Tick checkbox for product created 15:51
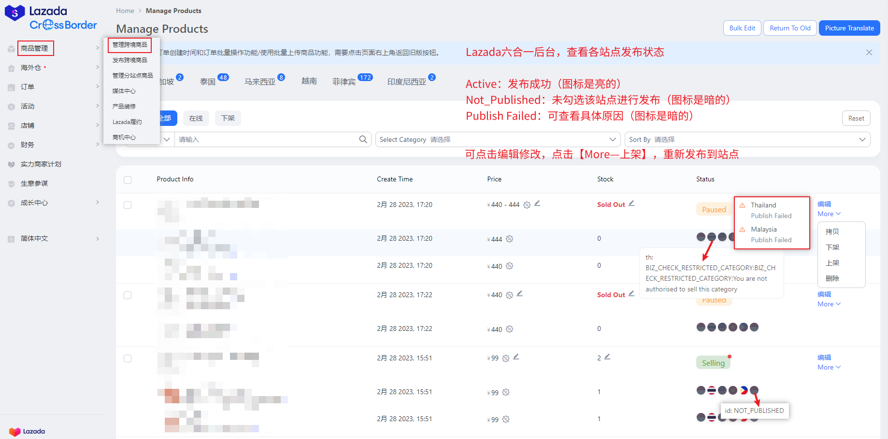 pyautogui.click(x=128, y=358)
